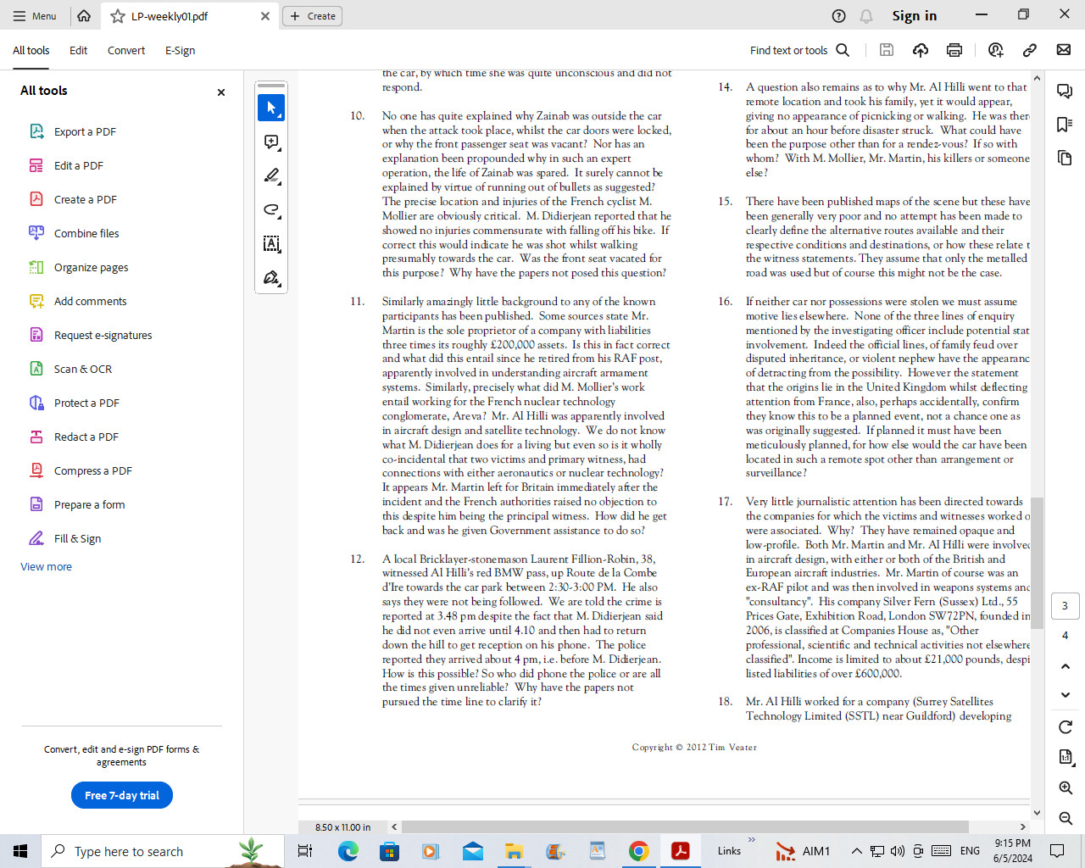Upload the file to cloud storage
This screenshot has height=868, width=1085.
921,50
